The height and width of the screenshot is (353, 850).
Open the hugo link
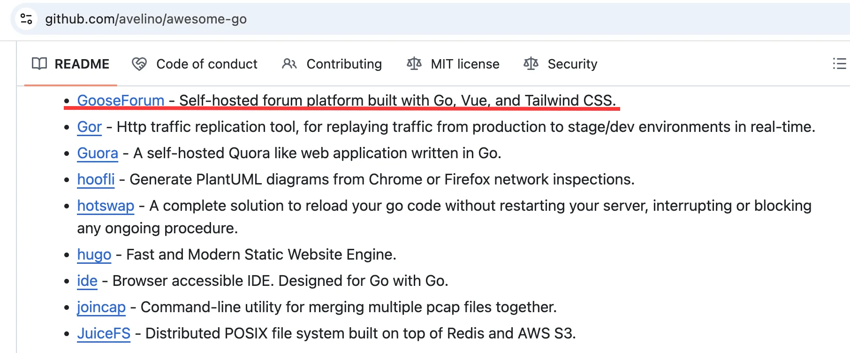pos(94,254)
